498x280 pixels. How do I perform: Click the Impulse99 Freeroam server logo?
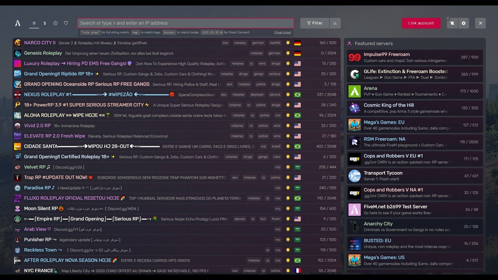pyautogui.click(x=354, y=58)
